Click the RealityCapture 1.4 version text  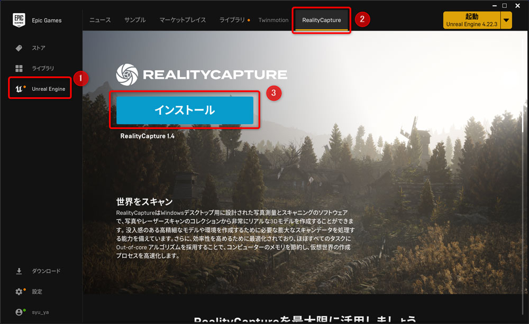[148, 136]
